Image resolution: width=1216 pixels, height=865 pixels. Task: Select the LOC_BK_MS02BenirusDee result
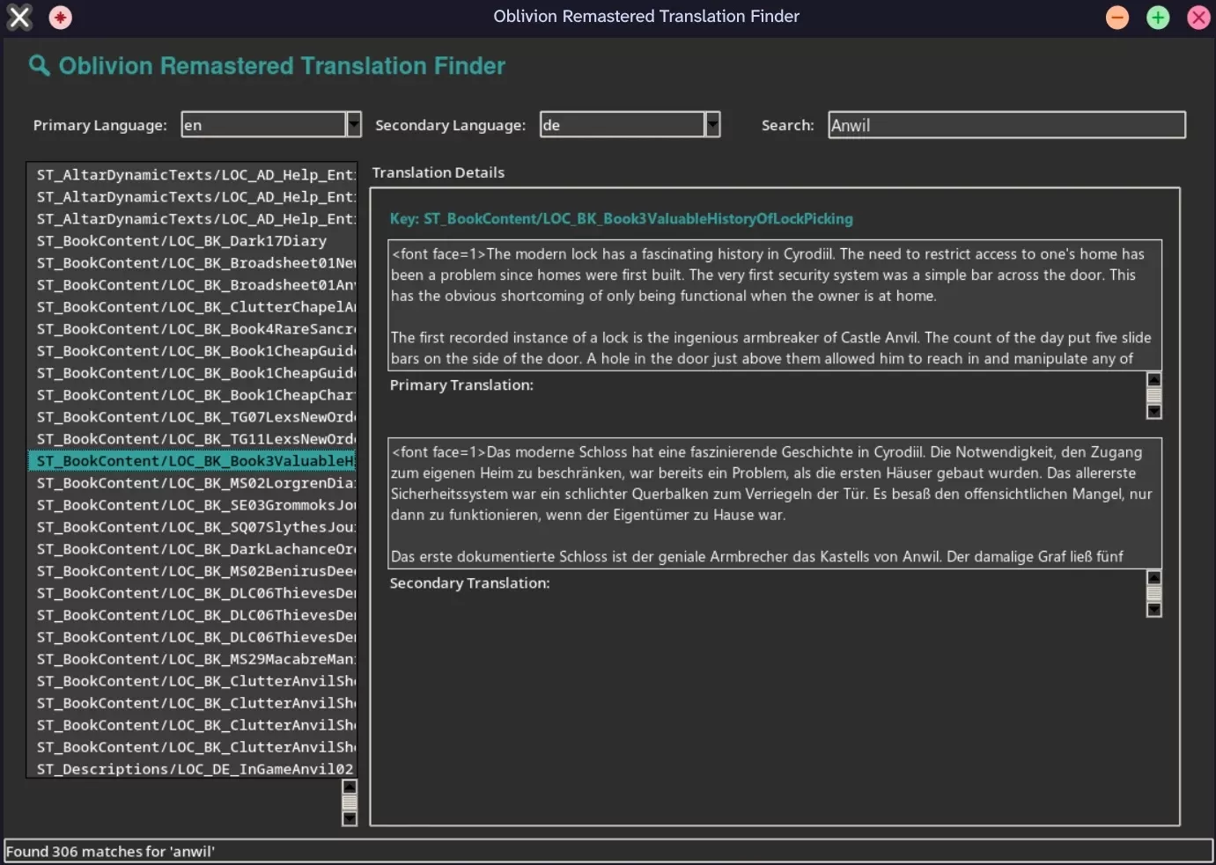click(x=192, y=571)
